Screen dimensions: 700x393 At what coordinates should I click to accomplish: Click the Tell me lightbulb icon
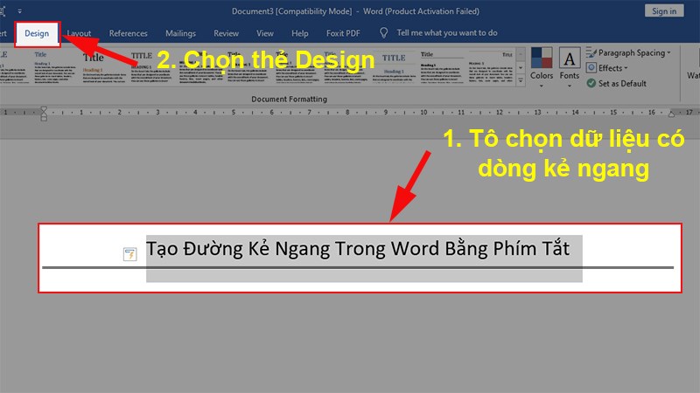click(x=383, y=33)
